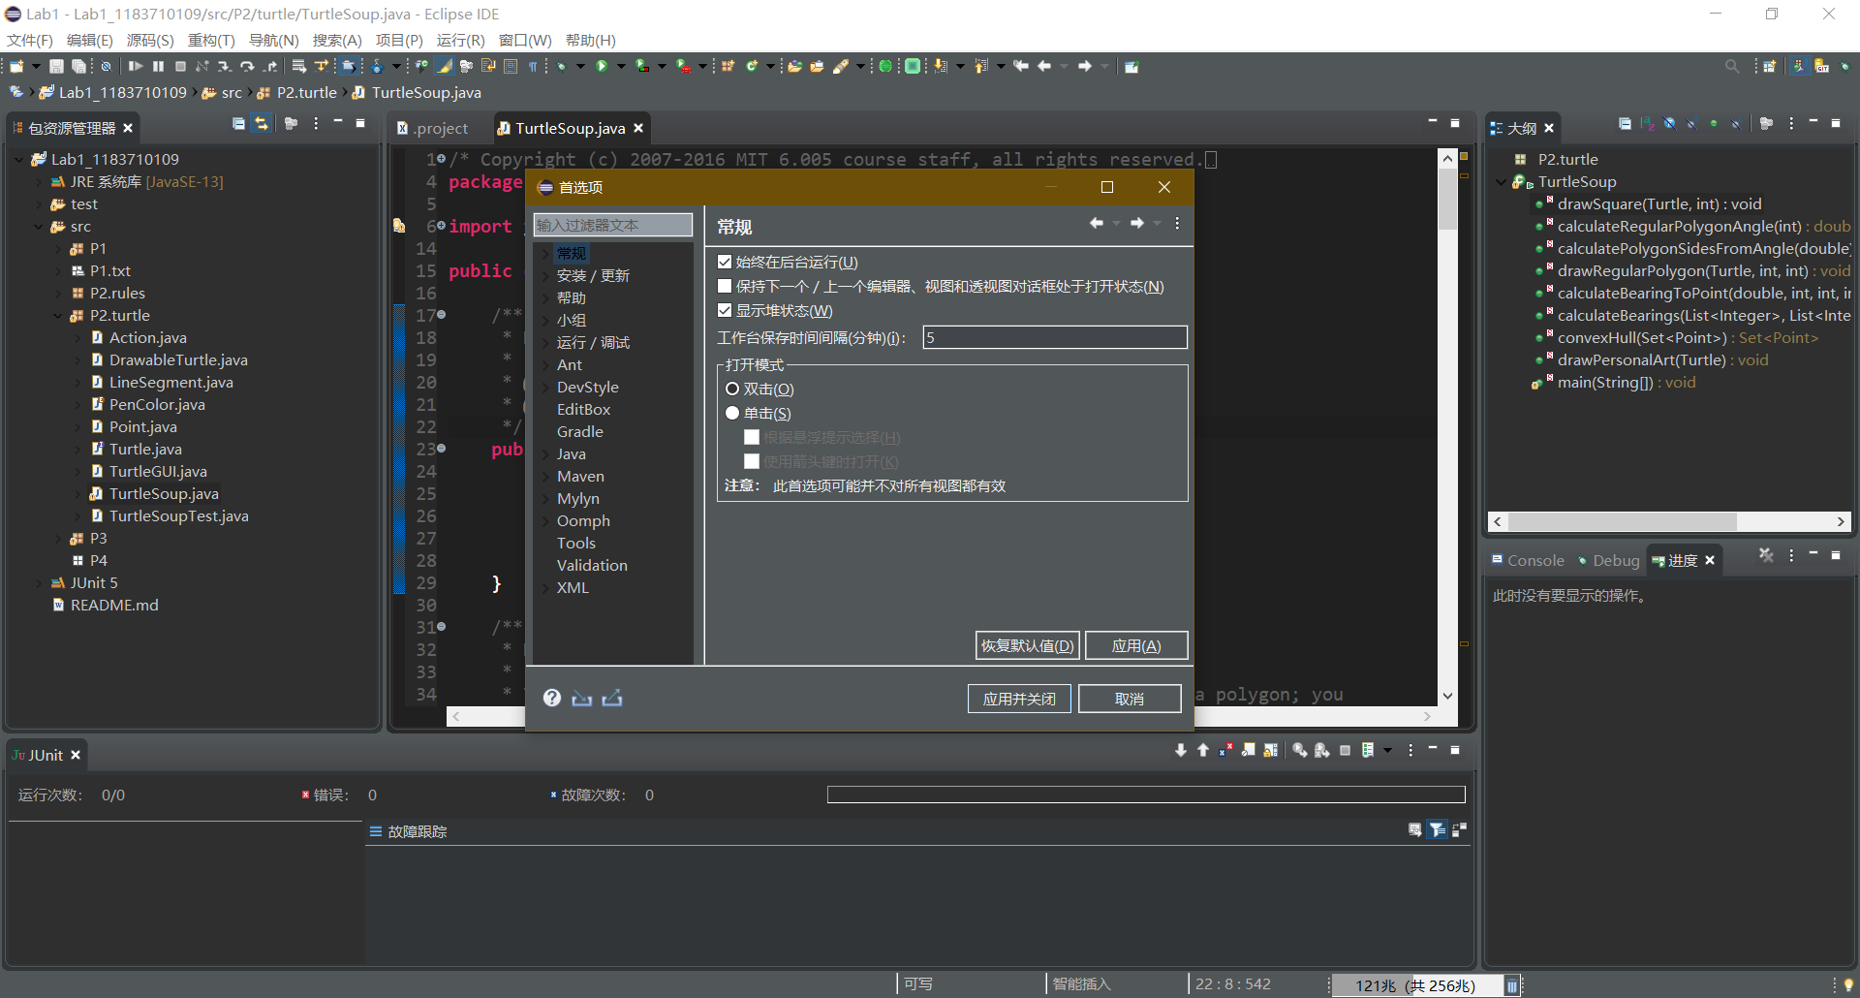Click the heap status memory bar
This screenshot has width=1860, height=998.
[1416, 985]
